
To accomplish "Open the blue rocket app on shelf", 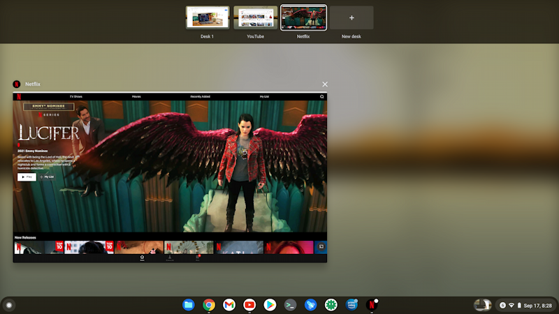I will pyautogui.click(x=310, y=305).
